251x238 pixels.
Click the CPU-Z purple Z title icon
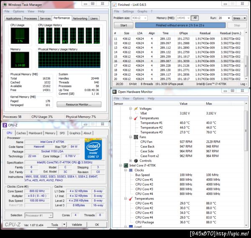pyautogui.click(x=5, y=125)
